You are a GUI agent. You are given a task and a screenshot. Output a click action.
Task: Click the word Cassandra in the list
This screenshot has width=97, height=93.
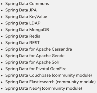pyautogui.click(x=62, y=49)
